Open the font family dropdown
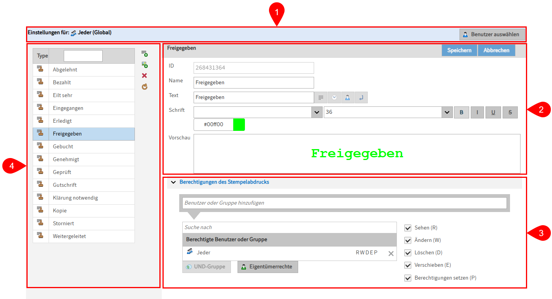The height and width of the screenshot is (299, 552). click(316, 112)
